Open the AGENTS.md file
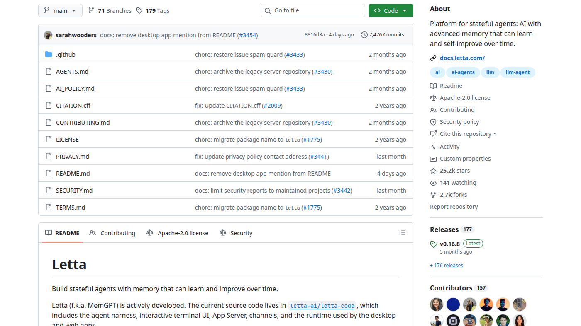 point(72,72)
